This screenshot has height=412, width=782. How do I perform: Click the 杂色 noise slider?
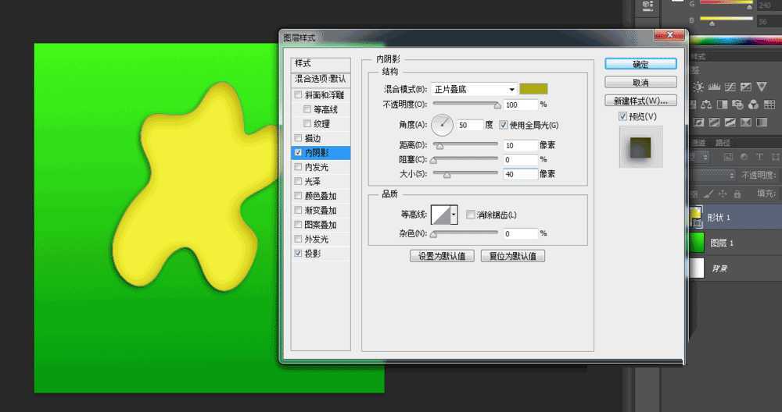tap(465, 233)
